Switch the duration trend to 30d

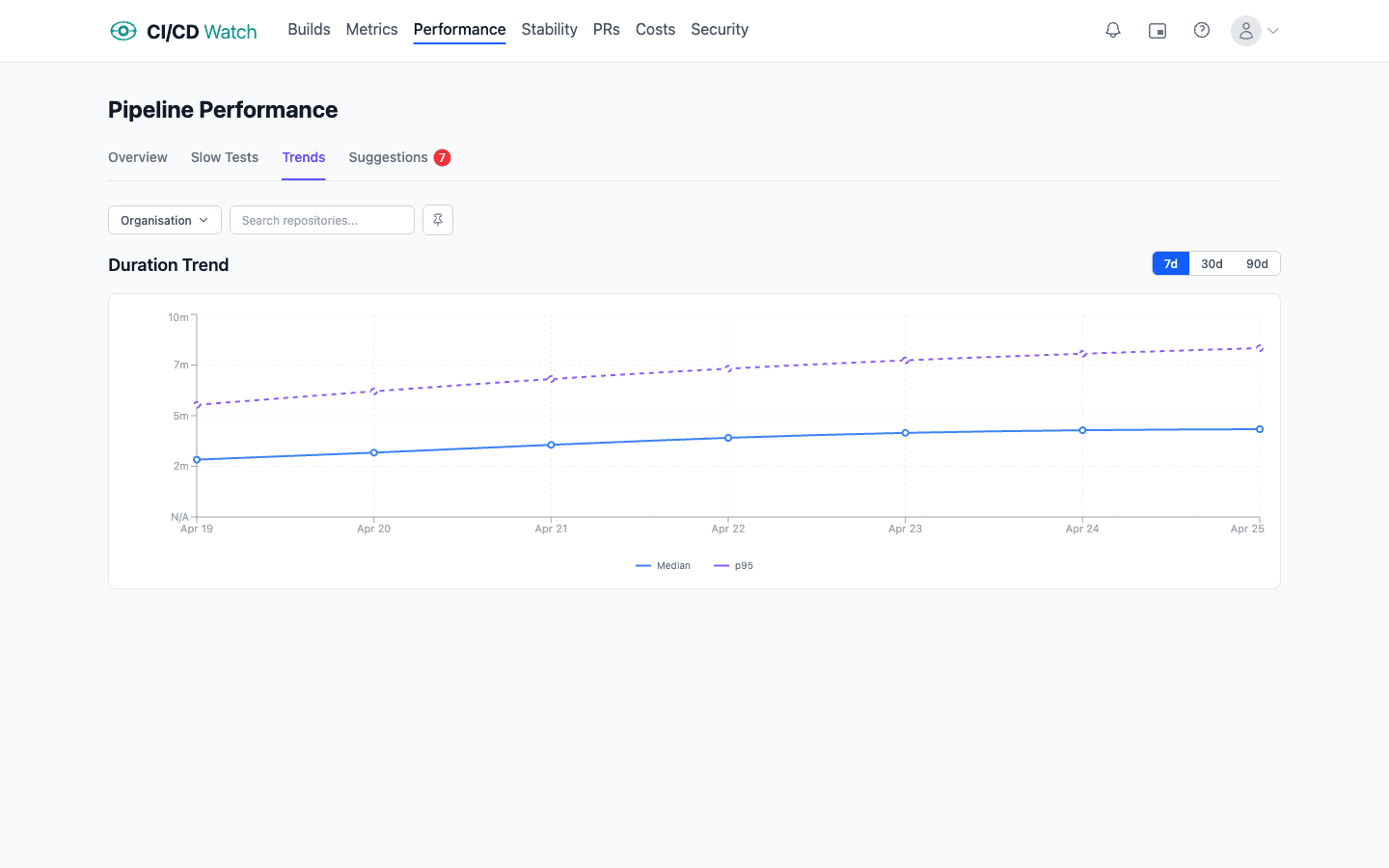click(1212, 262)
